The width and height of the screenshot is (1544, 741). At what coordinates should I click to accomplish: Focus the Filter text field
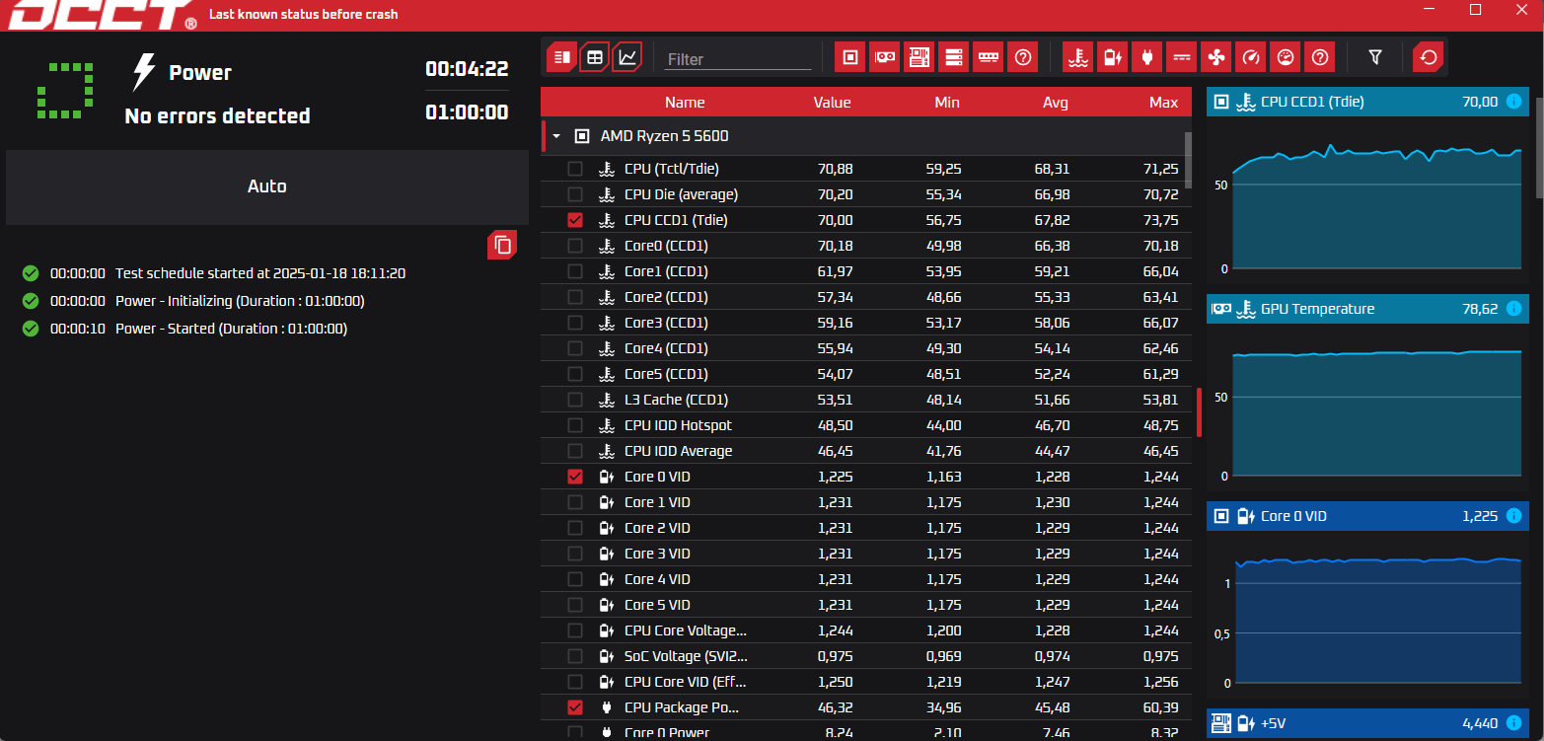pos(738,59)
